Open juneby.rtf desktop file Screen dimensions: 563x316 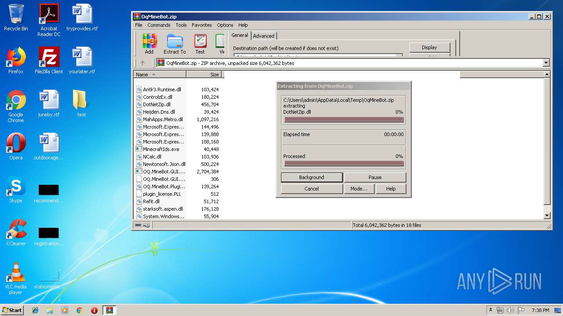(49, 104)
